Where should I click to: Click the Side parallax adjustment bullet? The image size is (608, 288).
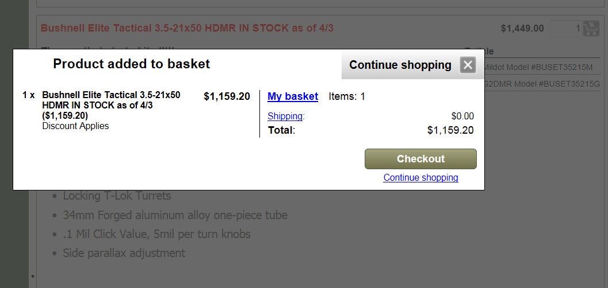click(124, 252)
